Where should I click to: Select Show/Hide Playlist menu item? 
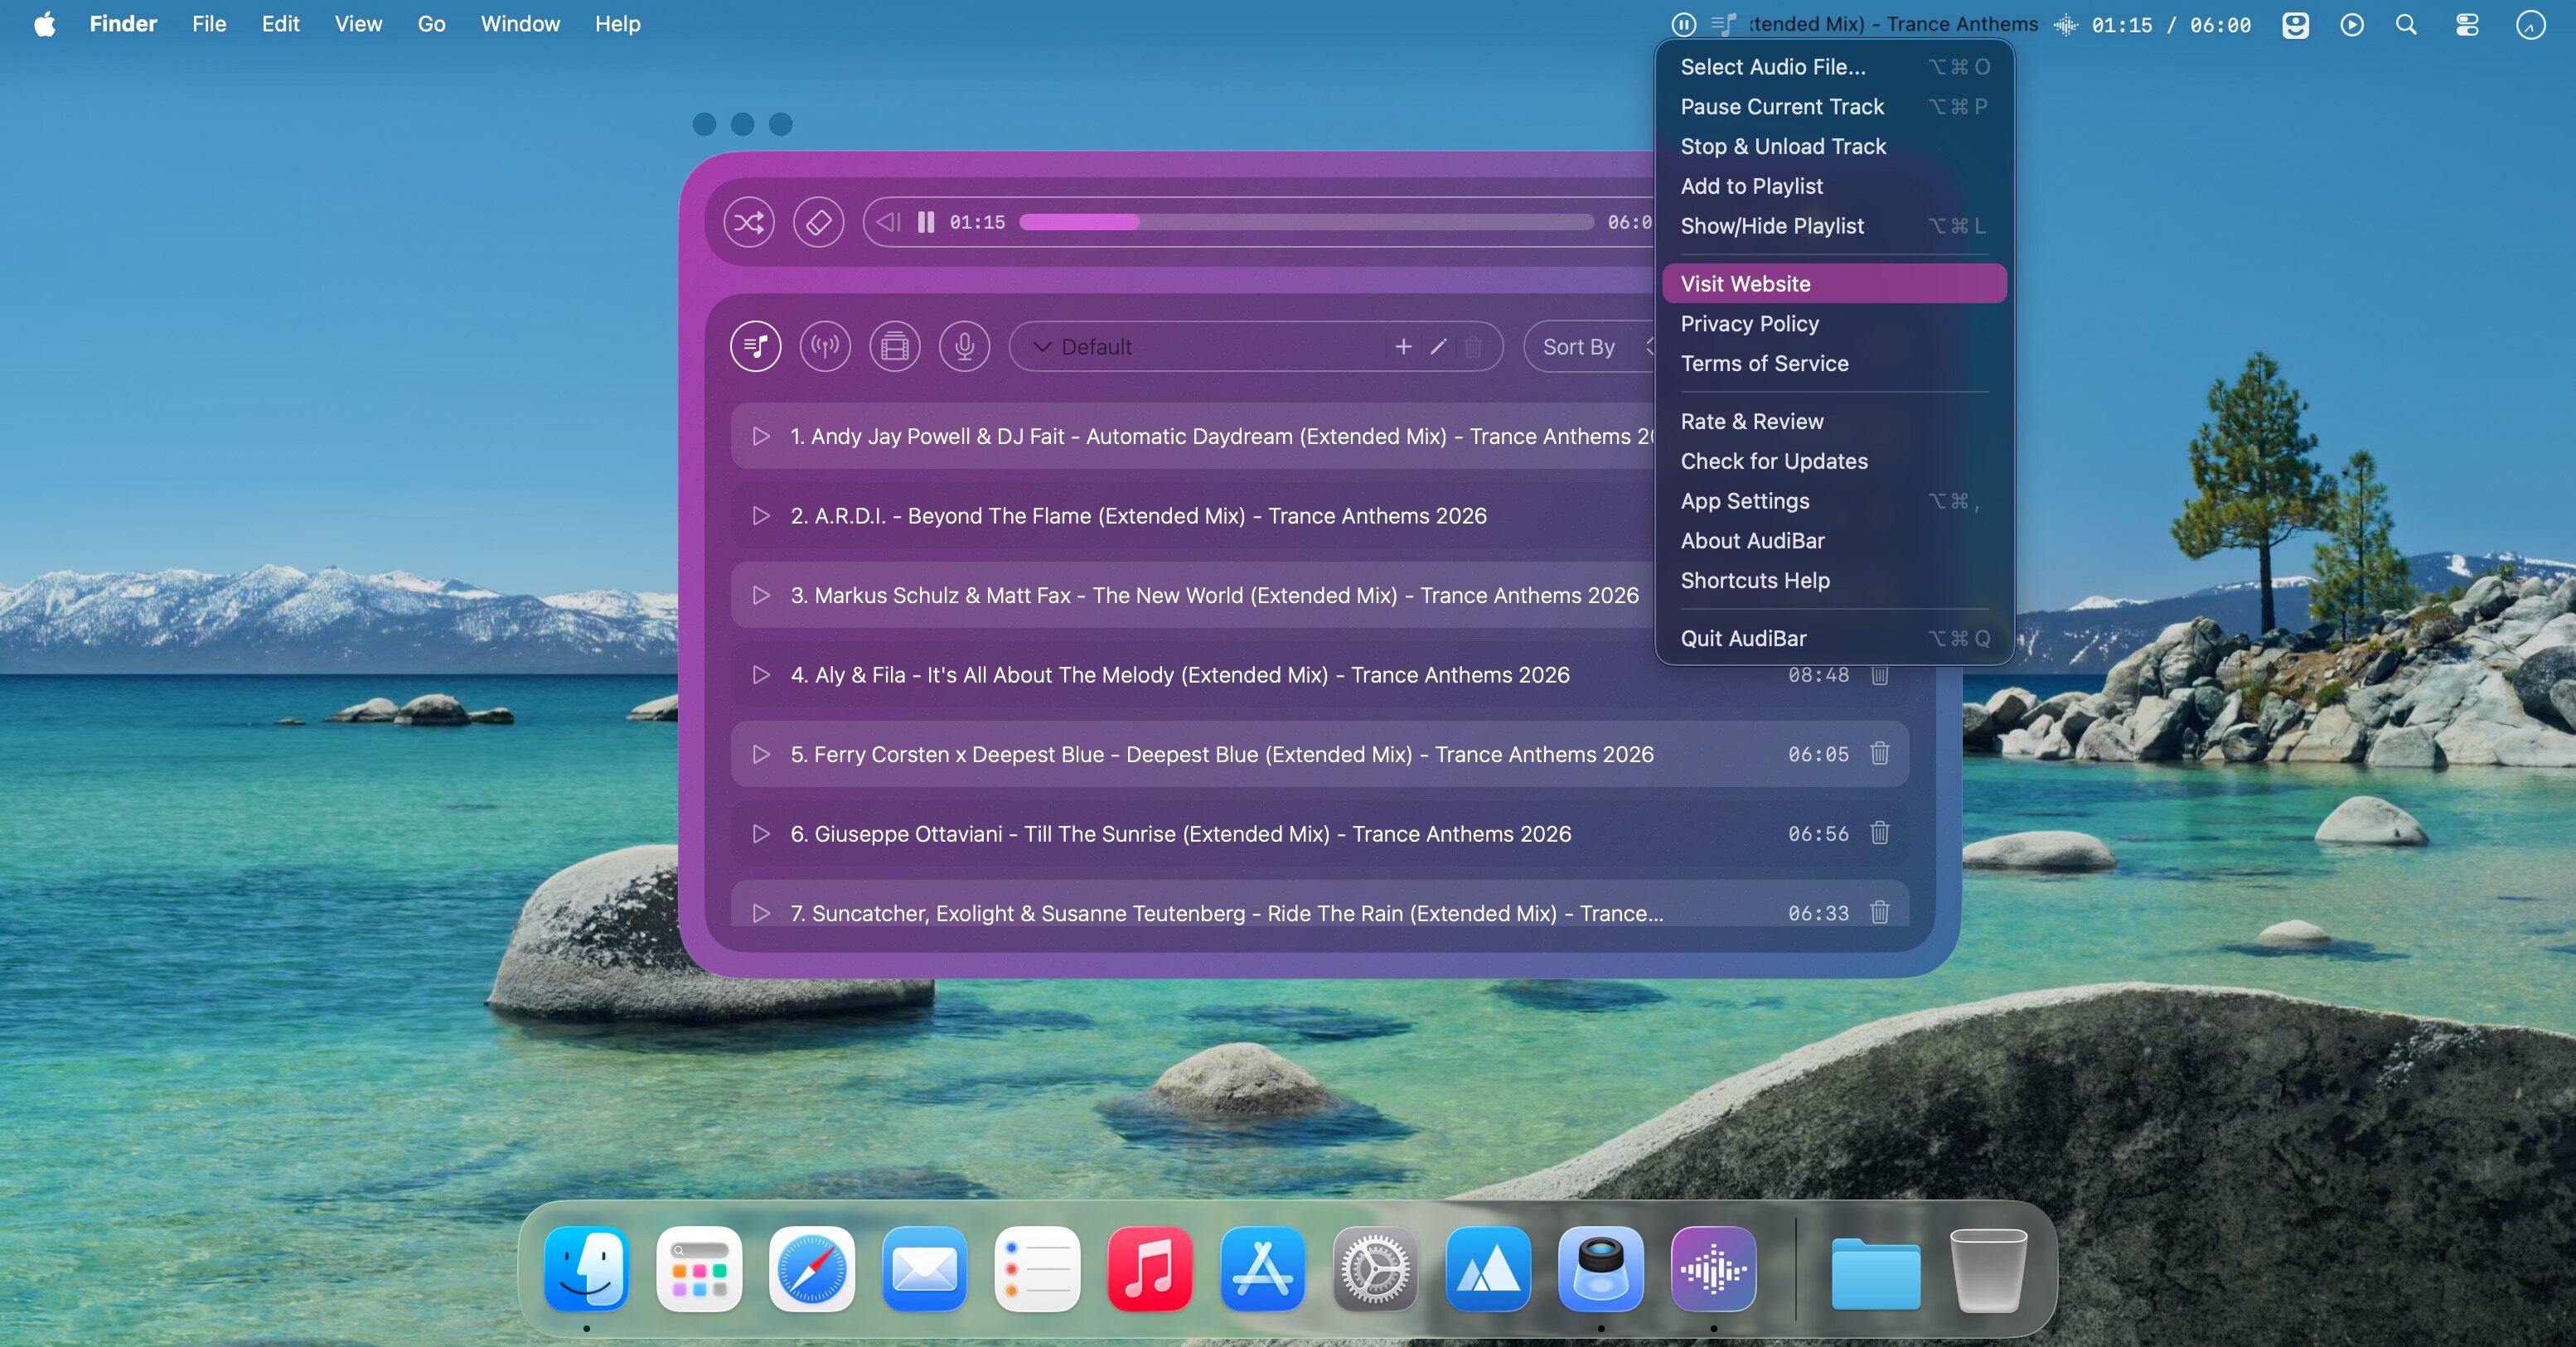click(x=1772, y=226)
